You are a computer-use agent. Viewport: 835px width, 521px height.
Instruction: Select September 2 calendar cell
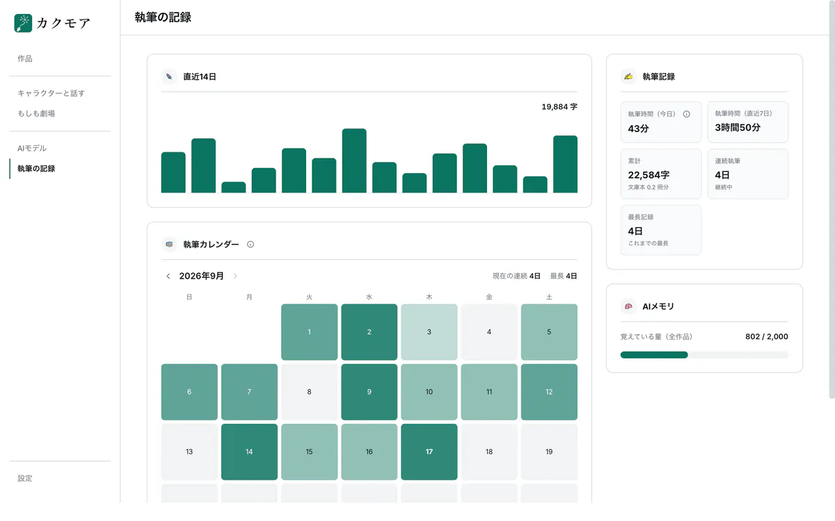click(369, 332)
